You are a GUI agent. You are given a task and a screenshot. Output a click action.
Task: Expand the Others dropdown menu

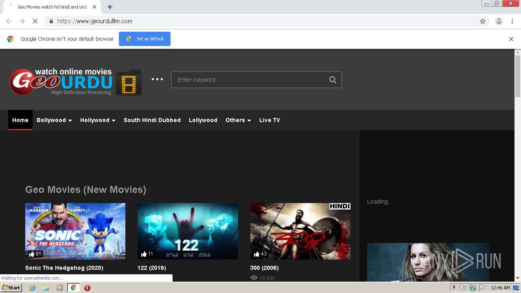coord(238,120)
